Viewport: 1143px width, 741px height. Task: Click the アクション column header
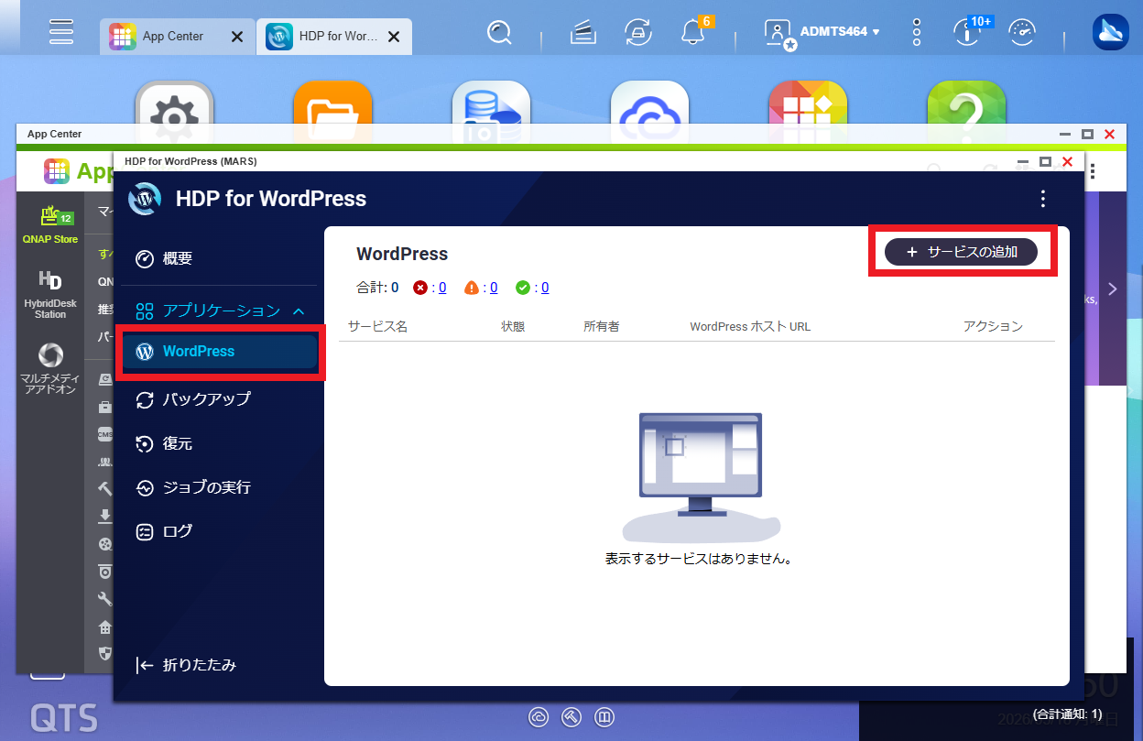pos(993,326)
